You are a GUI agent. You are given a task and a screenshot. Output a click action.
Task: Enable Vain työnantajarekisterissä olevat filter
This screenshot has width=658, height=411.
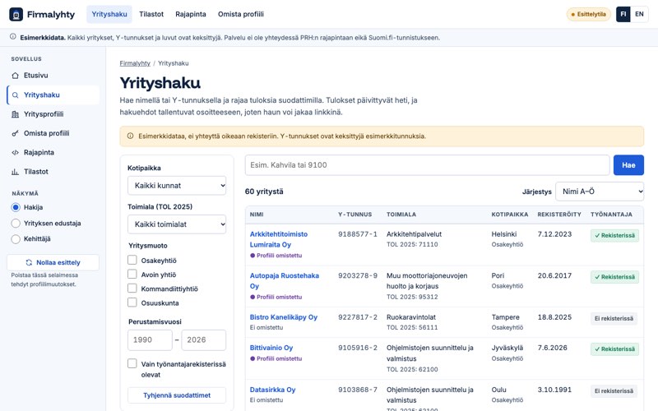click(x=132, y=363)
